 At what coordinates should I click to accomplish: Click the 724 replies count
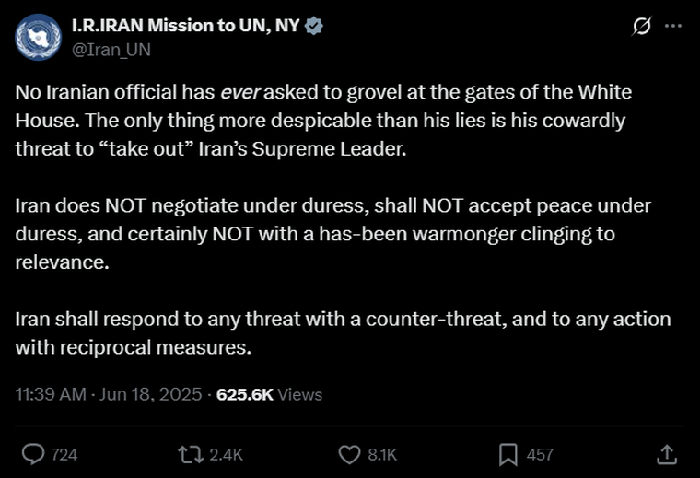(64, 454)
